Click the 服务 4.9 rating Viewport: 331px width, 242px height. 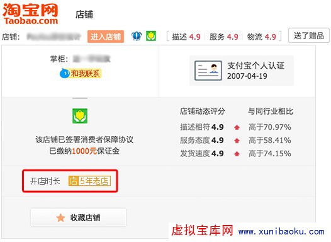224,37
